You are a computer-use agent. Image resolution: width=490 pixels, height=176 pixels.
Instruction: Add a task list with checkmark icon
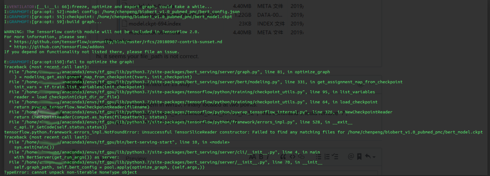click(x=335, y=157)
